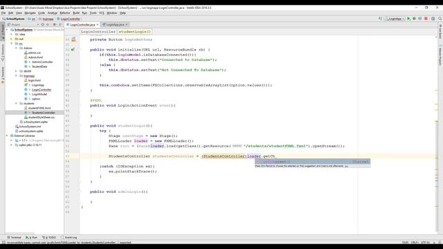This screenshot has width=443, height=249.
Task: Open the VCS menu
Action: click(102, 13)
